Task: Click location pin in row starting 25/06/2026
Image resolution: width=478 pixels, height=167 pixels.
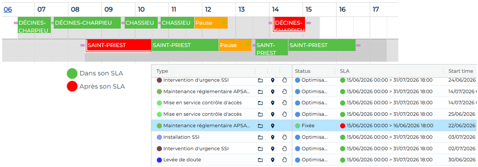Action: pyautogui.click(x=272, y=114)
